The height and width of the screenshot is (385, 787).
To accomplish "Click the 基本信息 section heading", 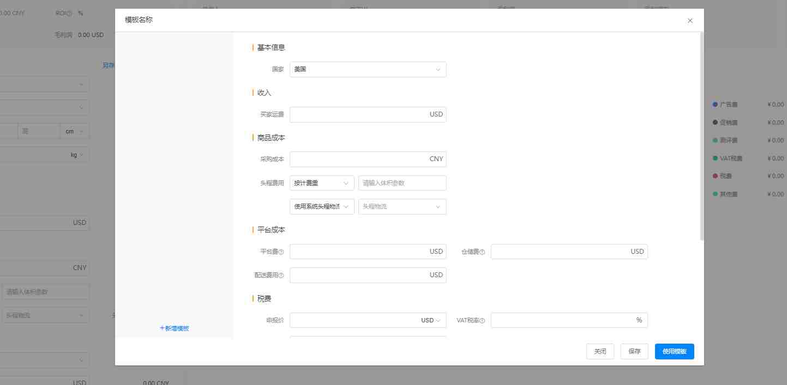I will (x=271, y=47).
